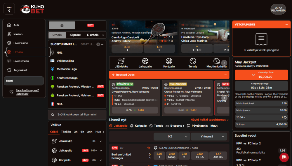292x166 pixels.
Task: Open NBA league
Action: tap(77, 104)
